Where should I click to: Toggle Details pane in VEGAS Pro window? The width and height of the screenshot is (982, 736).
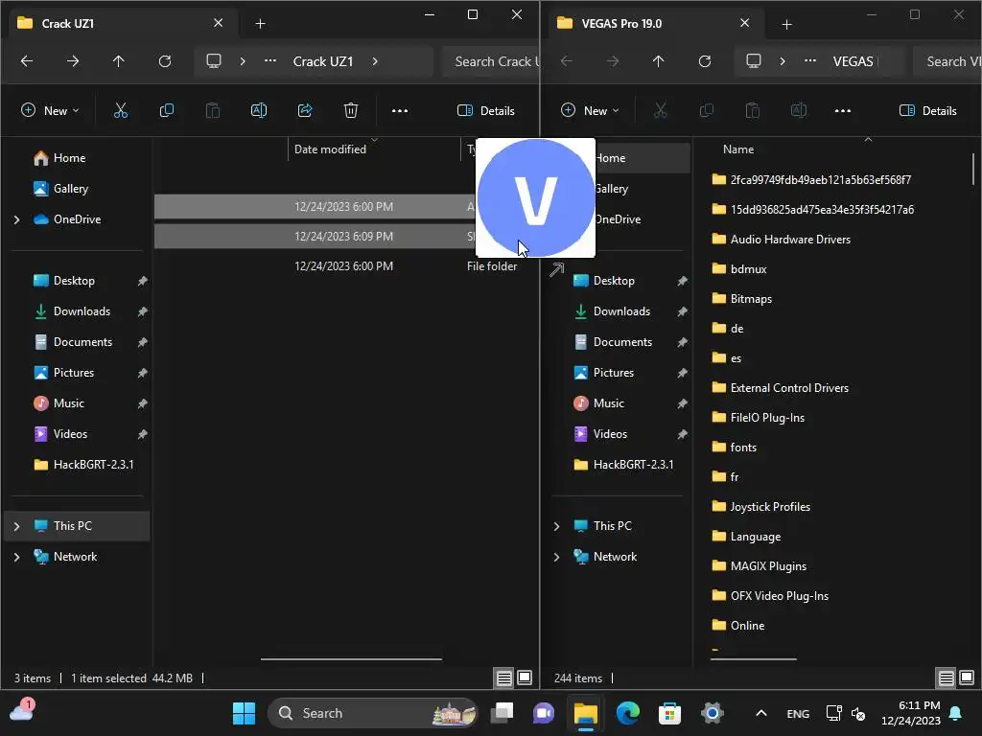click(x=928, y=111)
